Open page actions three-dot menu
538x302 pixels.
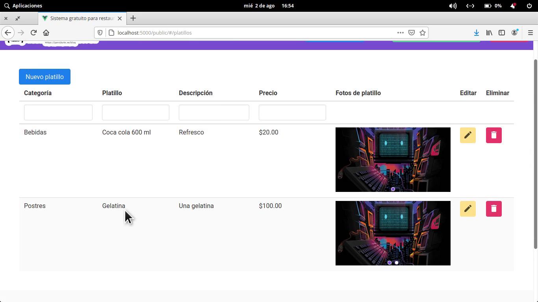[400, 33]
